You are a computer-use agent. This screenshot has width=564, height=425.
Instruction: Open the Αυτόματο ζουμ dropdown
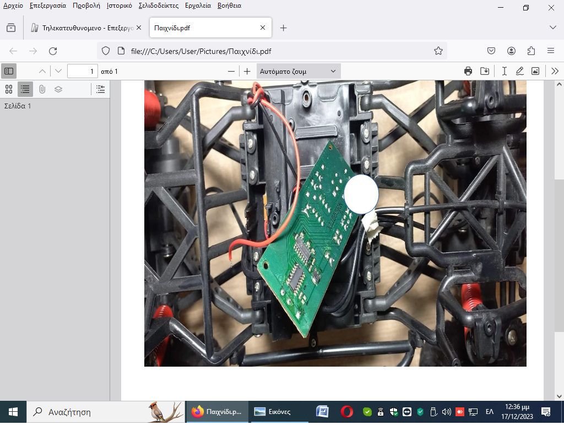point(298,71)
